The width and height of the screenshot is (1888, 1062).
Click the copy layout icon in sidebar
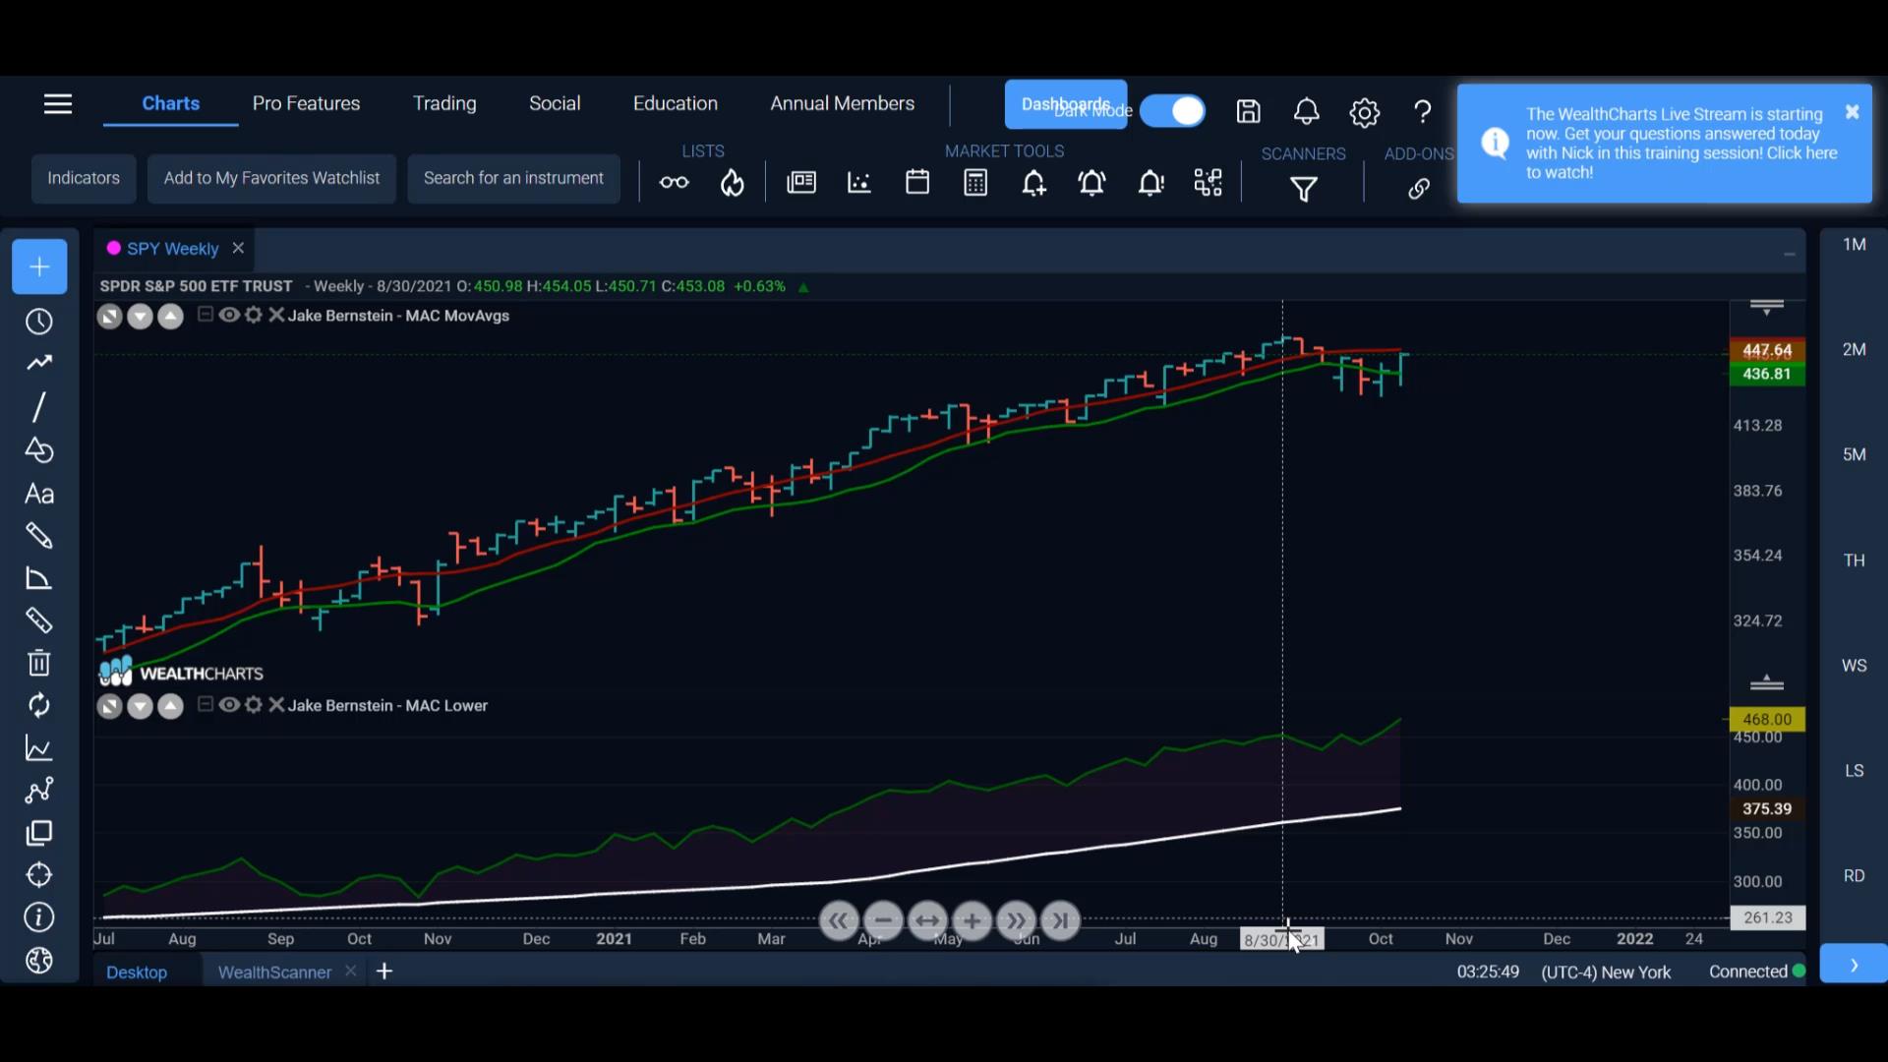click(39, 834)
